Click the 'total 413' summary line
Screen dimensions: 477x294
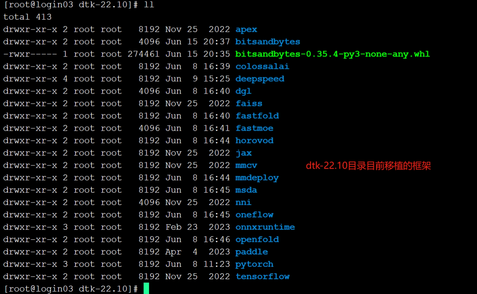[x=27, y=17]
